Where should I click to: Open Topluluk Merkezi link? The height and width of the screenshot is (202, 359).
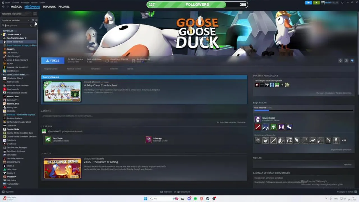pos(74,69)
